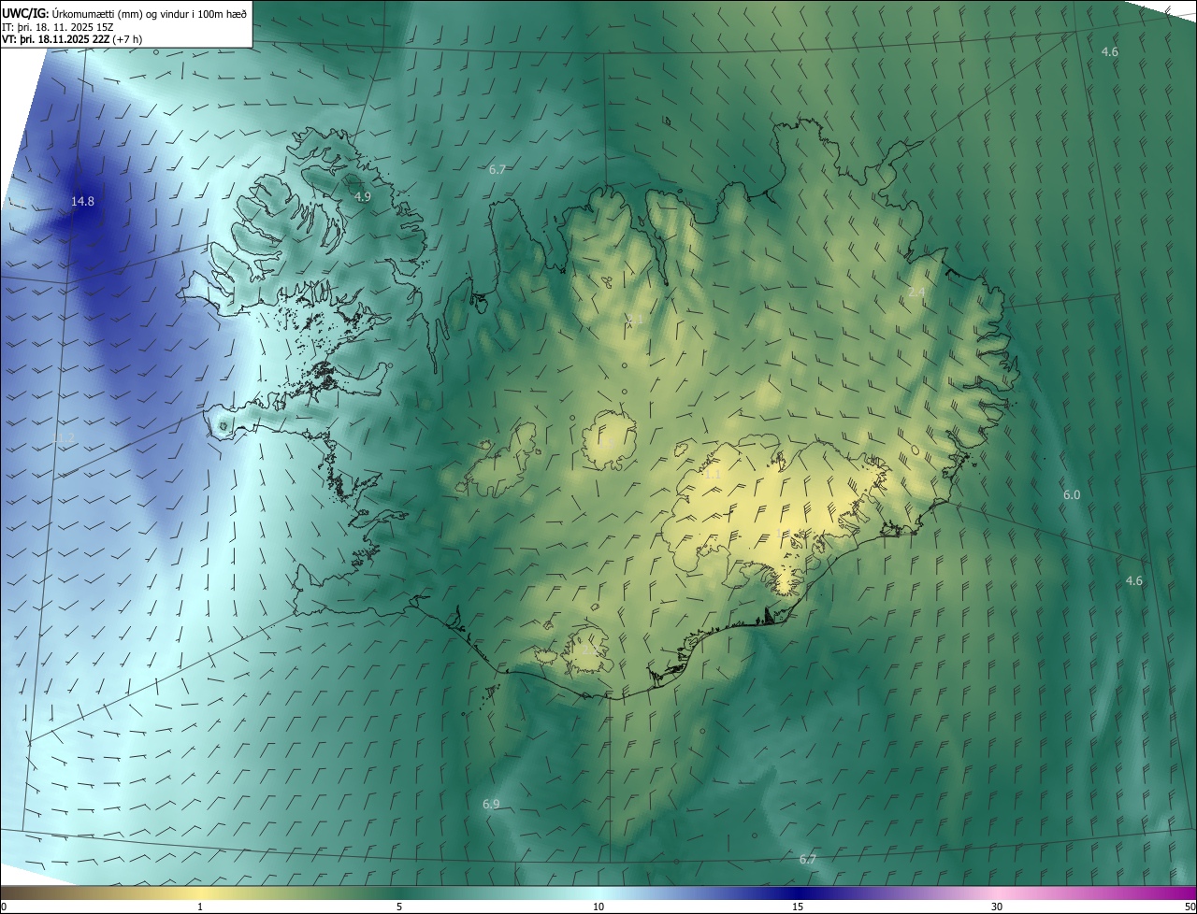Viewport: 1197px width, 914px height.
Task: Click the 2.4 value label in northeast Iceland
Action: (x=916, y=293)
